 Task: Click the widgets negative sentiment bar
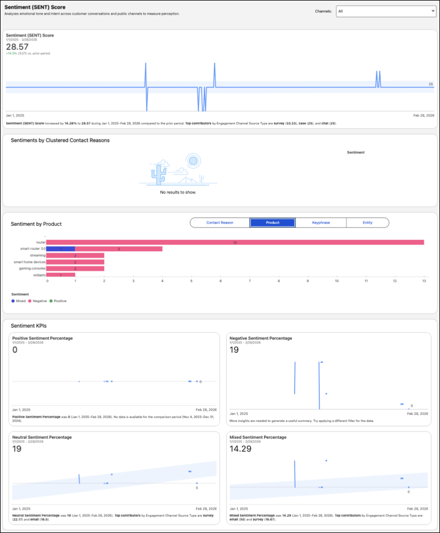(x=61, y=275)
